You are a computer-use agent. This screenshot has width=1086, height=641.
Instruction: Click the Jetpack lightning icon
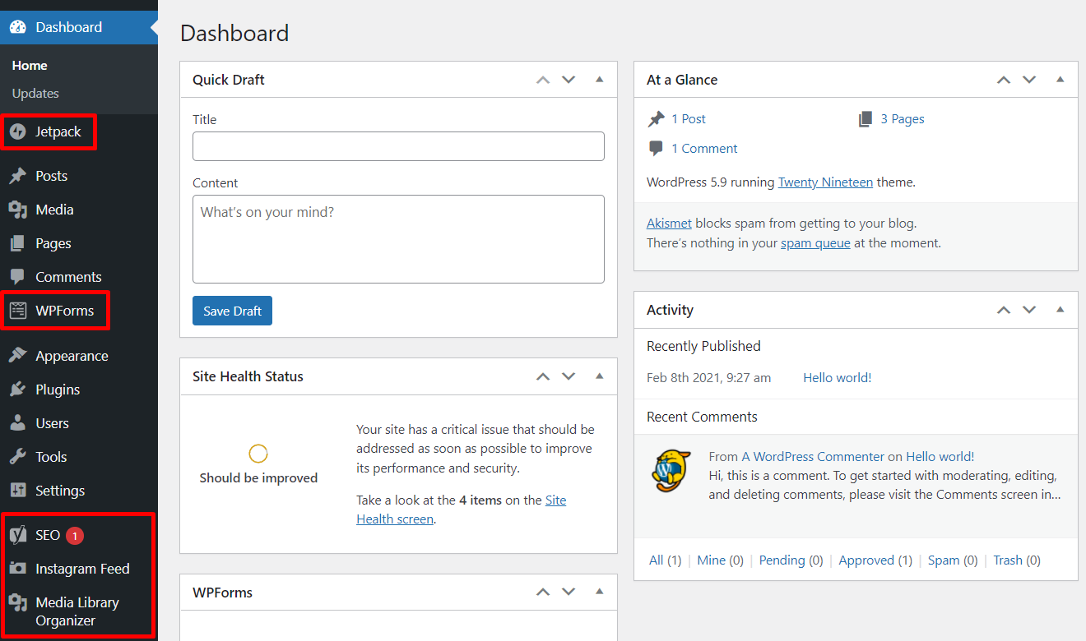coord(18,131)
